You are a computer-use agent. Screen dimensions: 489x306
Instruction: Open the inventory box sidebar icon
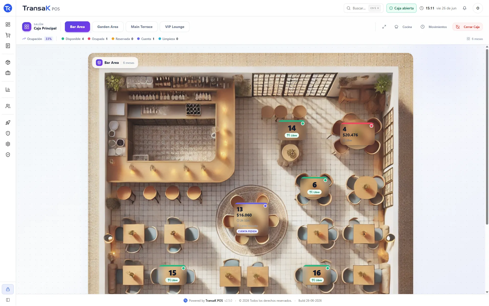(x=8, y=62)
